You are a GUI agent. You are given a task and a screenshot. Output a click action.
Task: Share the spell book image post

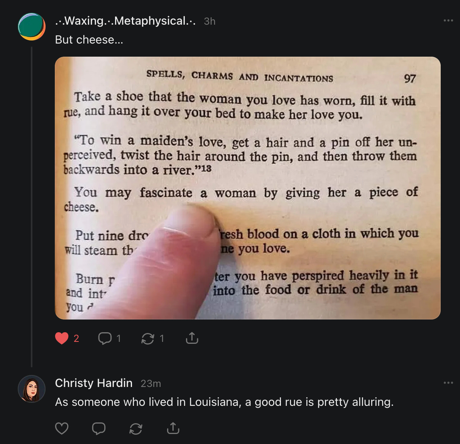[192, 338]
